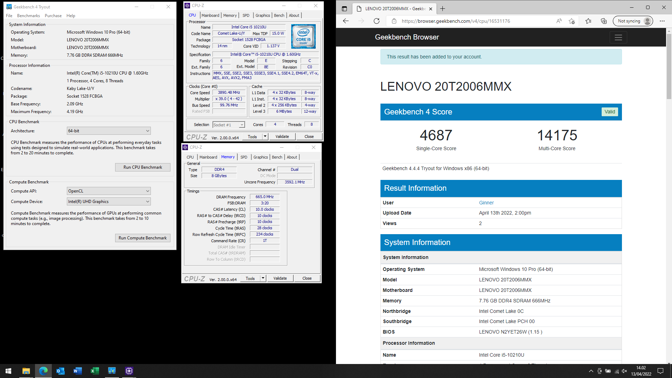Open Bench tab in bottom CPU-Z

click(277, 157)
